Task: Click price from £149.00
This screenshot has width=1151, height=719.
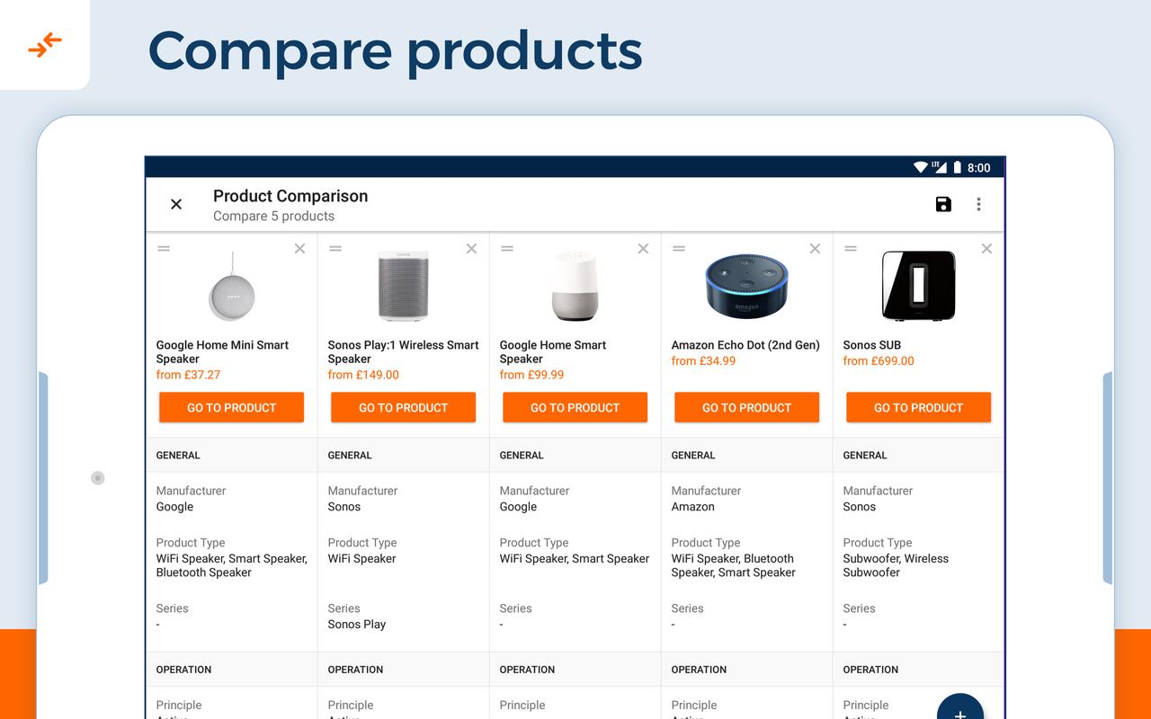Action: click(x=363, y=375)
